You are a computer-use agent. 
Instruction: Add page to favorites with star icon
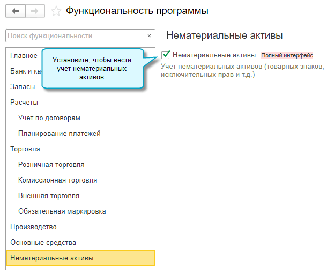click(x=55, y=11)
